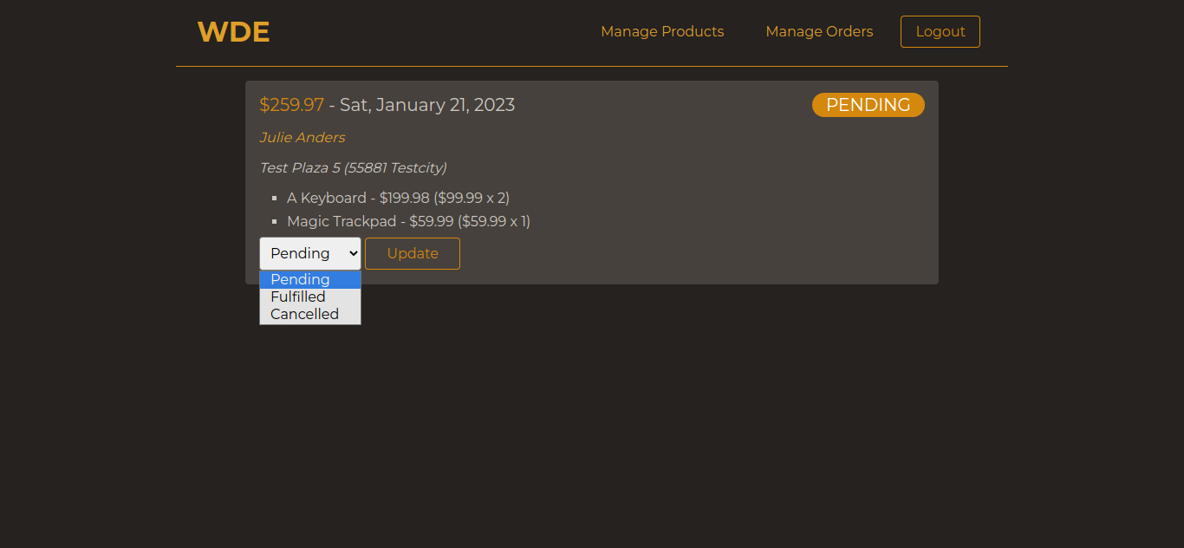Click the Update button
This screenshot has width=1184, height=548.
(x=413, y=253)
